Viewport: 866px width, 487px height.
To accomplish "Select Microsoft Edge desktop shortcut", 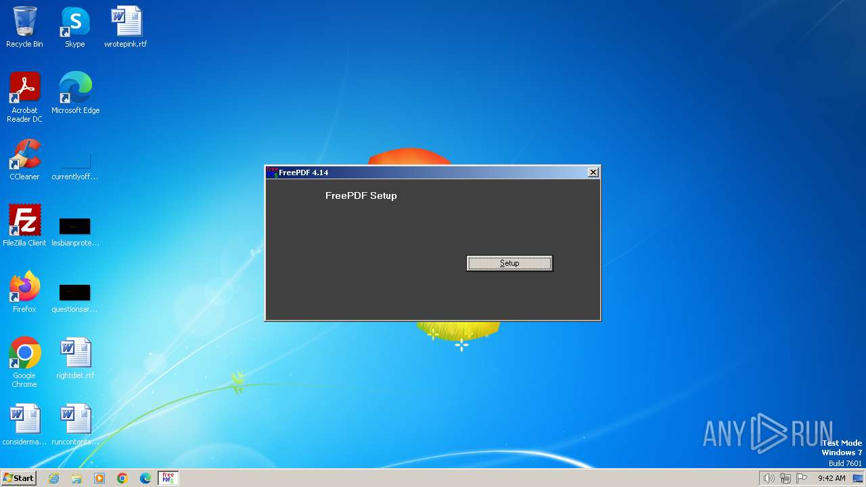I will point(75,93).
